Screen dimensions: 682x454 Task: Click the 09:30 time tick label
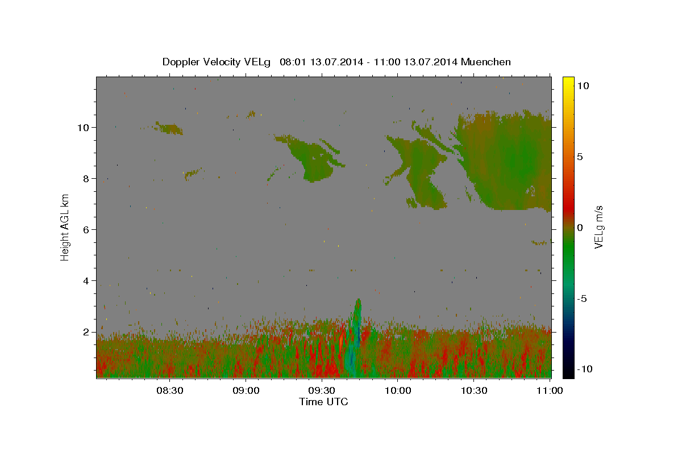322,390
